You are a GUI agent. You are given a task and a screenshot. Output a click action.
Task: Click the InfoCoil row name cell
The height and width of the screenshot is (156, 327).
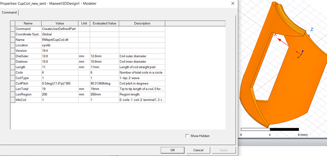28,100
